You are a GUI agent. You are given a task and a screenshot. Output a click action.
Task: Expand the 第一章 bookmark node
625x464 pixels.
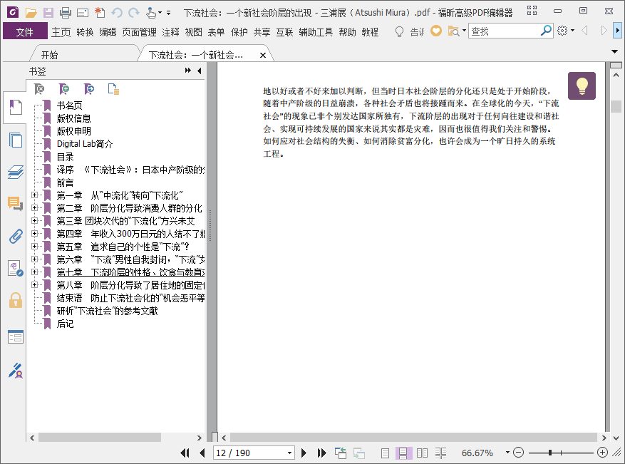pyautogui.click(x=35, y=195)
